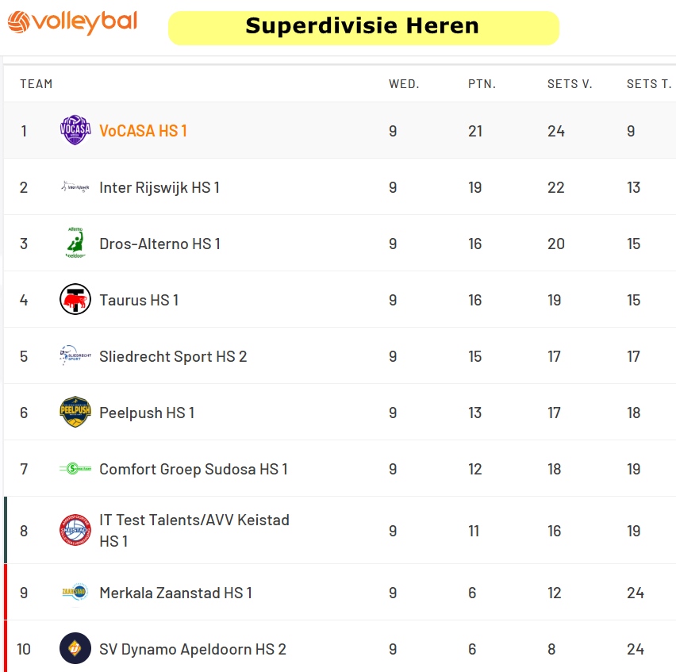Click the Inter Rijswijk team logo
This screenshot has height=672, width=676.
[75, 187]
